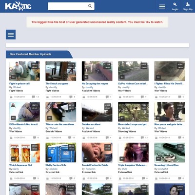Click External link under Shitty Facts of Life
The image size is (195, 195).
53,172
